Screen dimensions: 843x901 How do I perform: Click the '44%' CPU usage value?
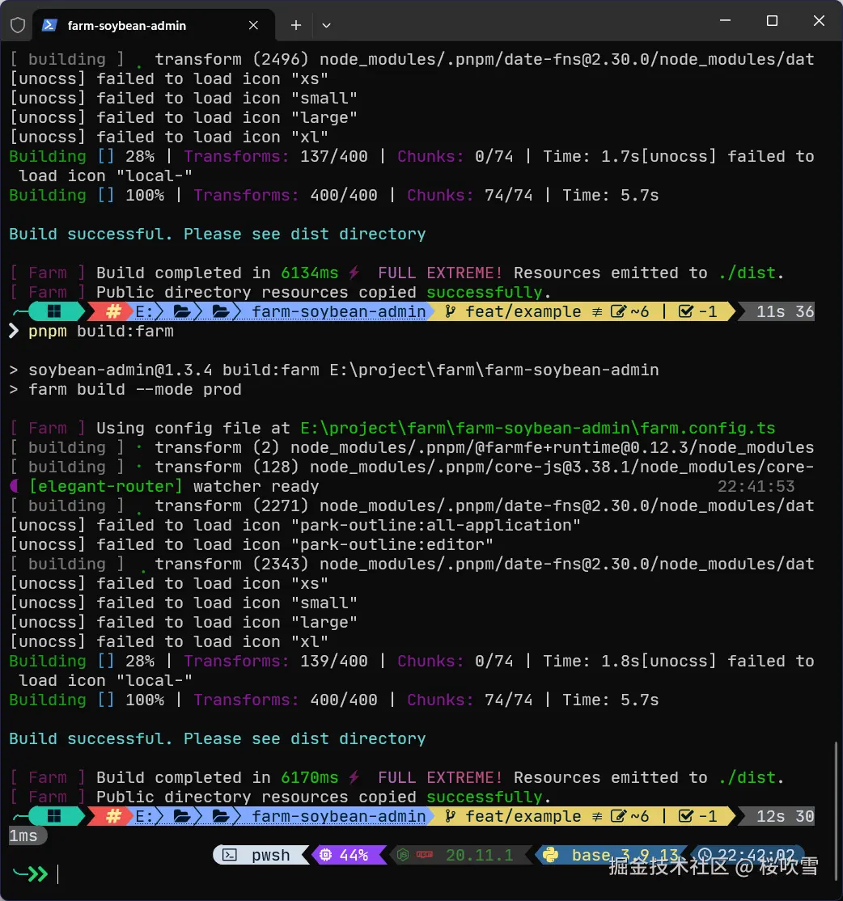[x=354, y=855]
